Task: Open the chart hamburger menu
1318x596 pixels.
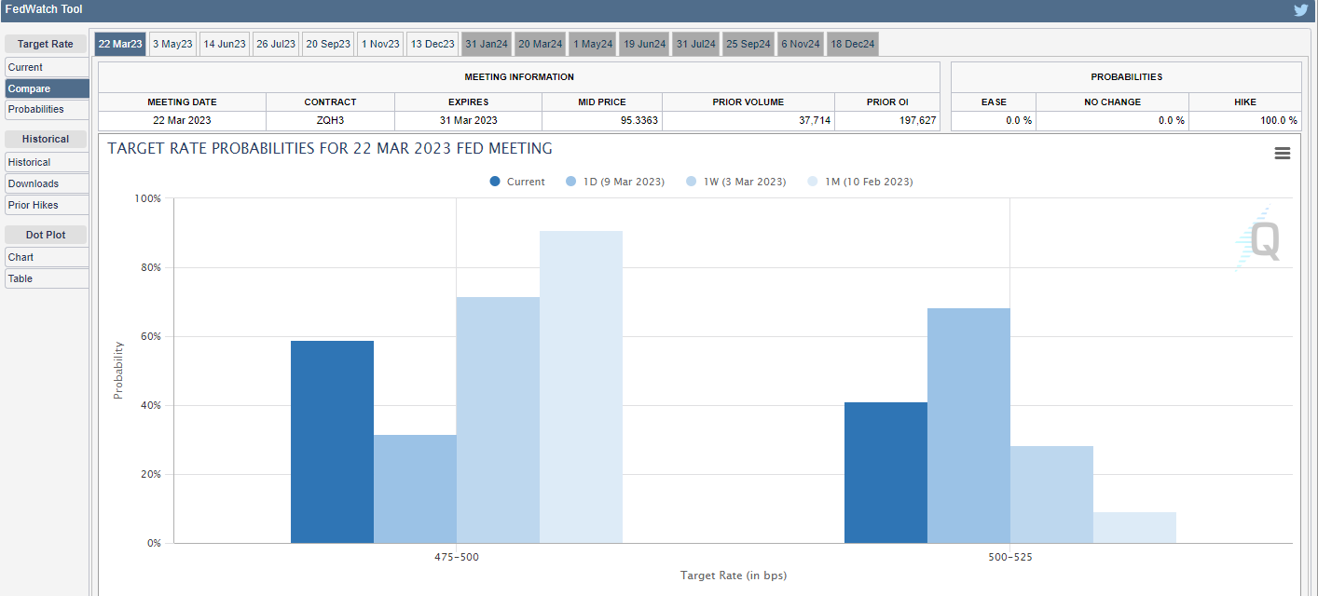Action: click(x=1283, y=154)
